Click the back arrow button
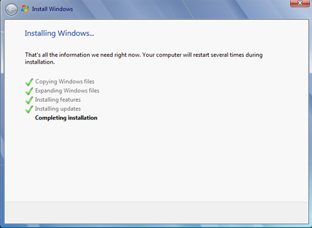The image size is (312, 228). (x=11, y=10)
